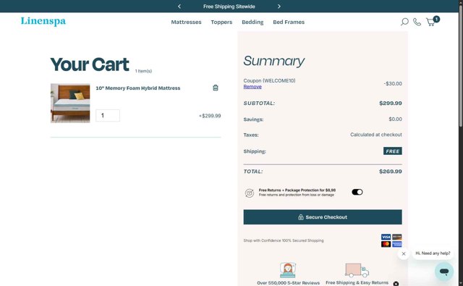Delete the mattress with the trash icon
This screenshot has width=463, height=286.
[x=216, y=88]
